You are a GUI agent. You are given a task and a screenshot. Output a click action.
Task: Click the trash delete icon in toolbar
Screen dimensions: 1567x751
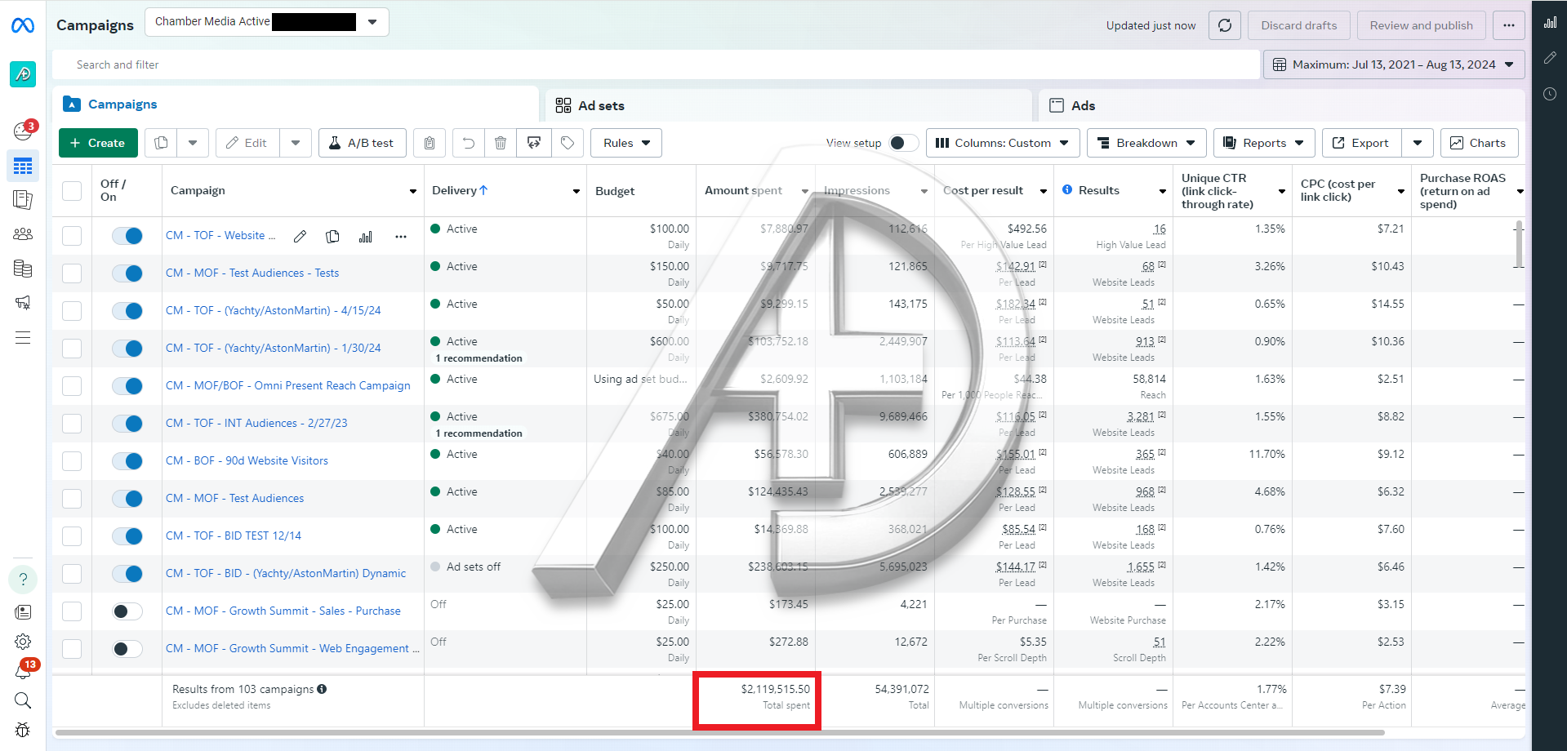[x=501, y=143]
